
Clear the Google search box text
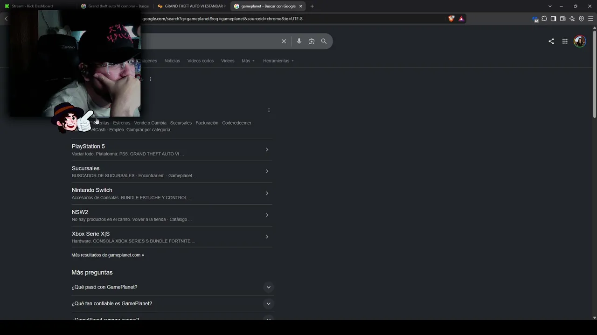[284, 41]
